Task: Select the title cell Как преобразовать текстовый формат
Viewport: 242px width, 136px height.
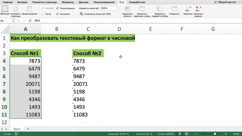Action: pyautogui.click(x=73, y=38)
